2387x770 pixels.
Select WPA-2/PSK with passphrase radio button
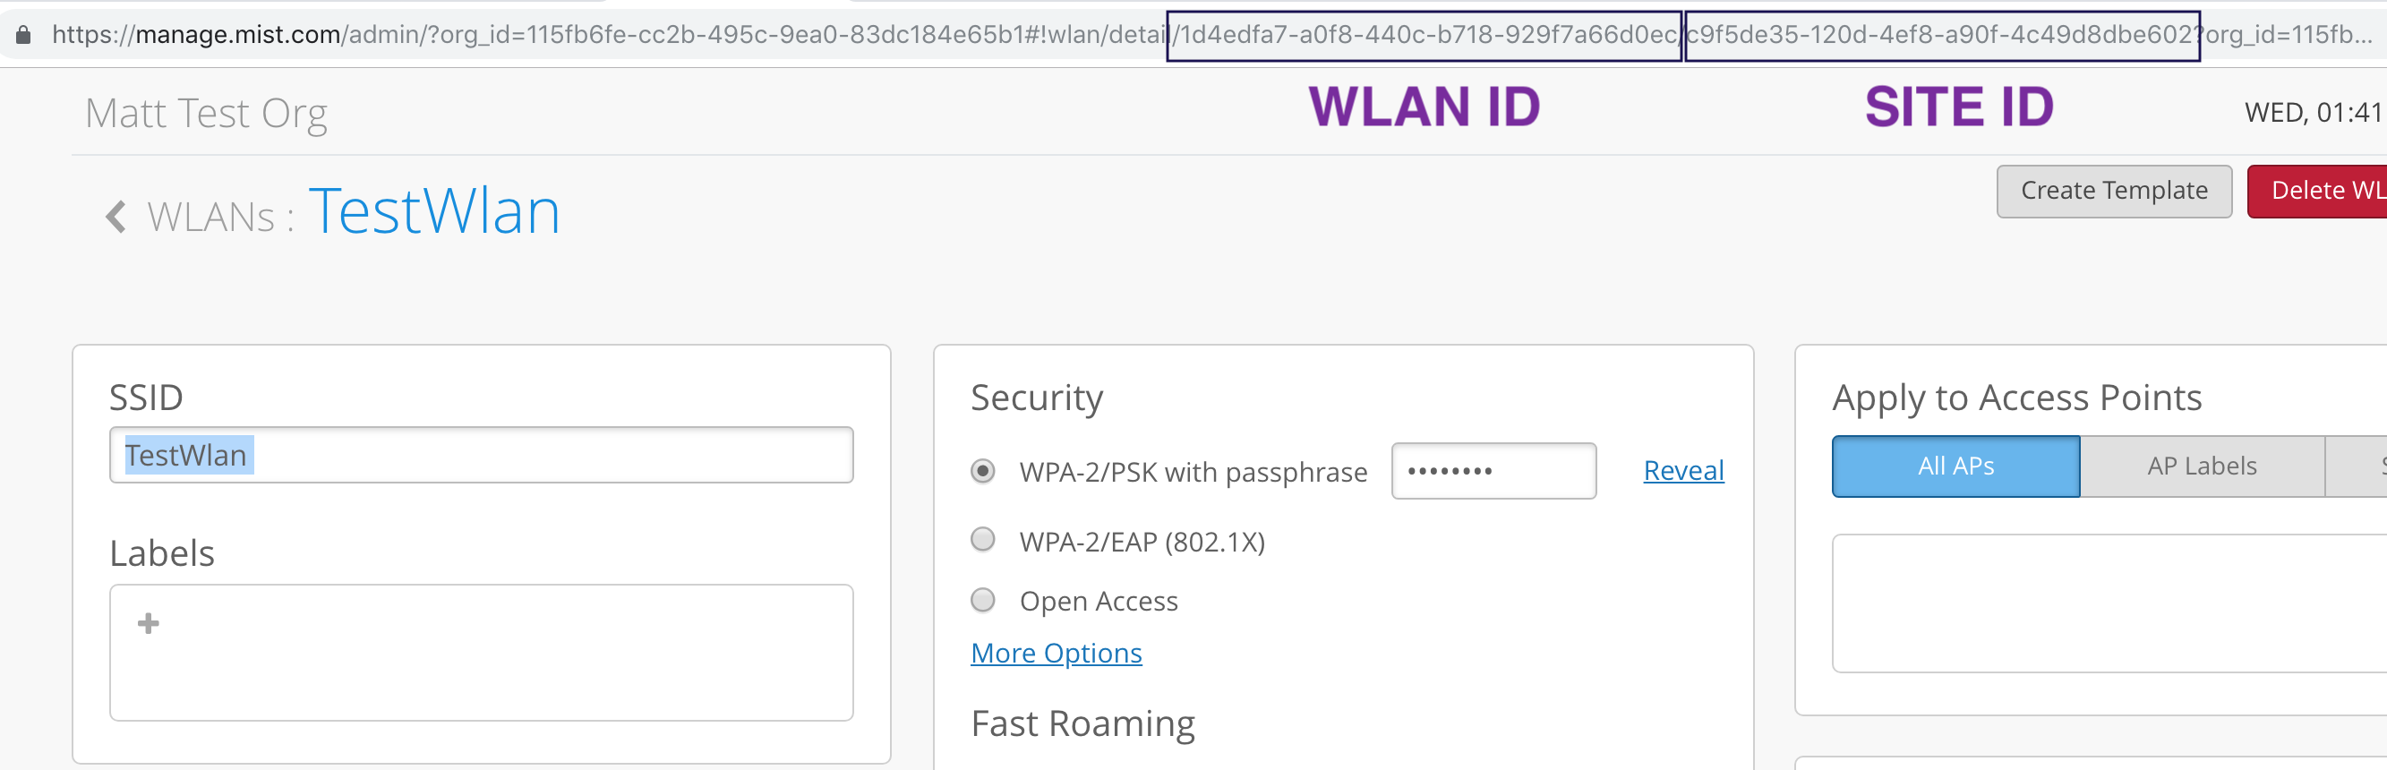(982, 471)
